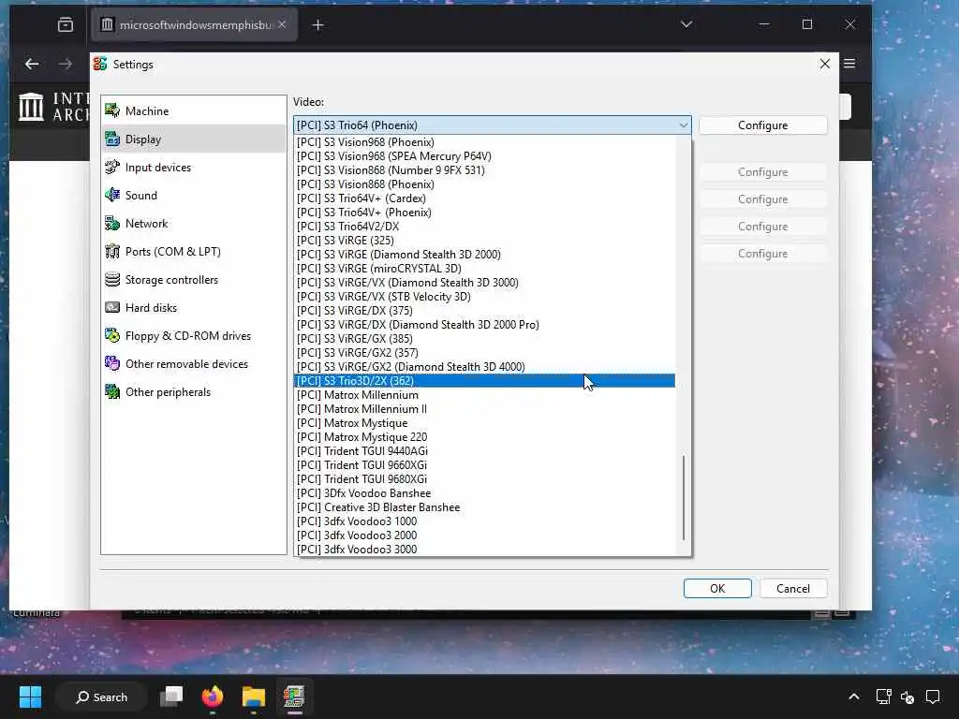The height and width of the screenshot is (719, 959).
Task: Choose [PCI] S3 Vision968 (Phoenix)
Action: click(x=484, y=142)
